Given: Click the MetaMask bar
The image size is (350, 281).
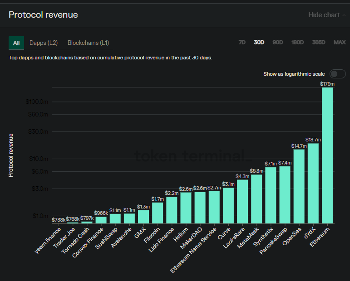Looking at the screenshot, I should click(256, 199).
